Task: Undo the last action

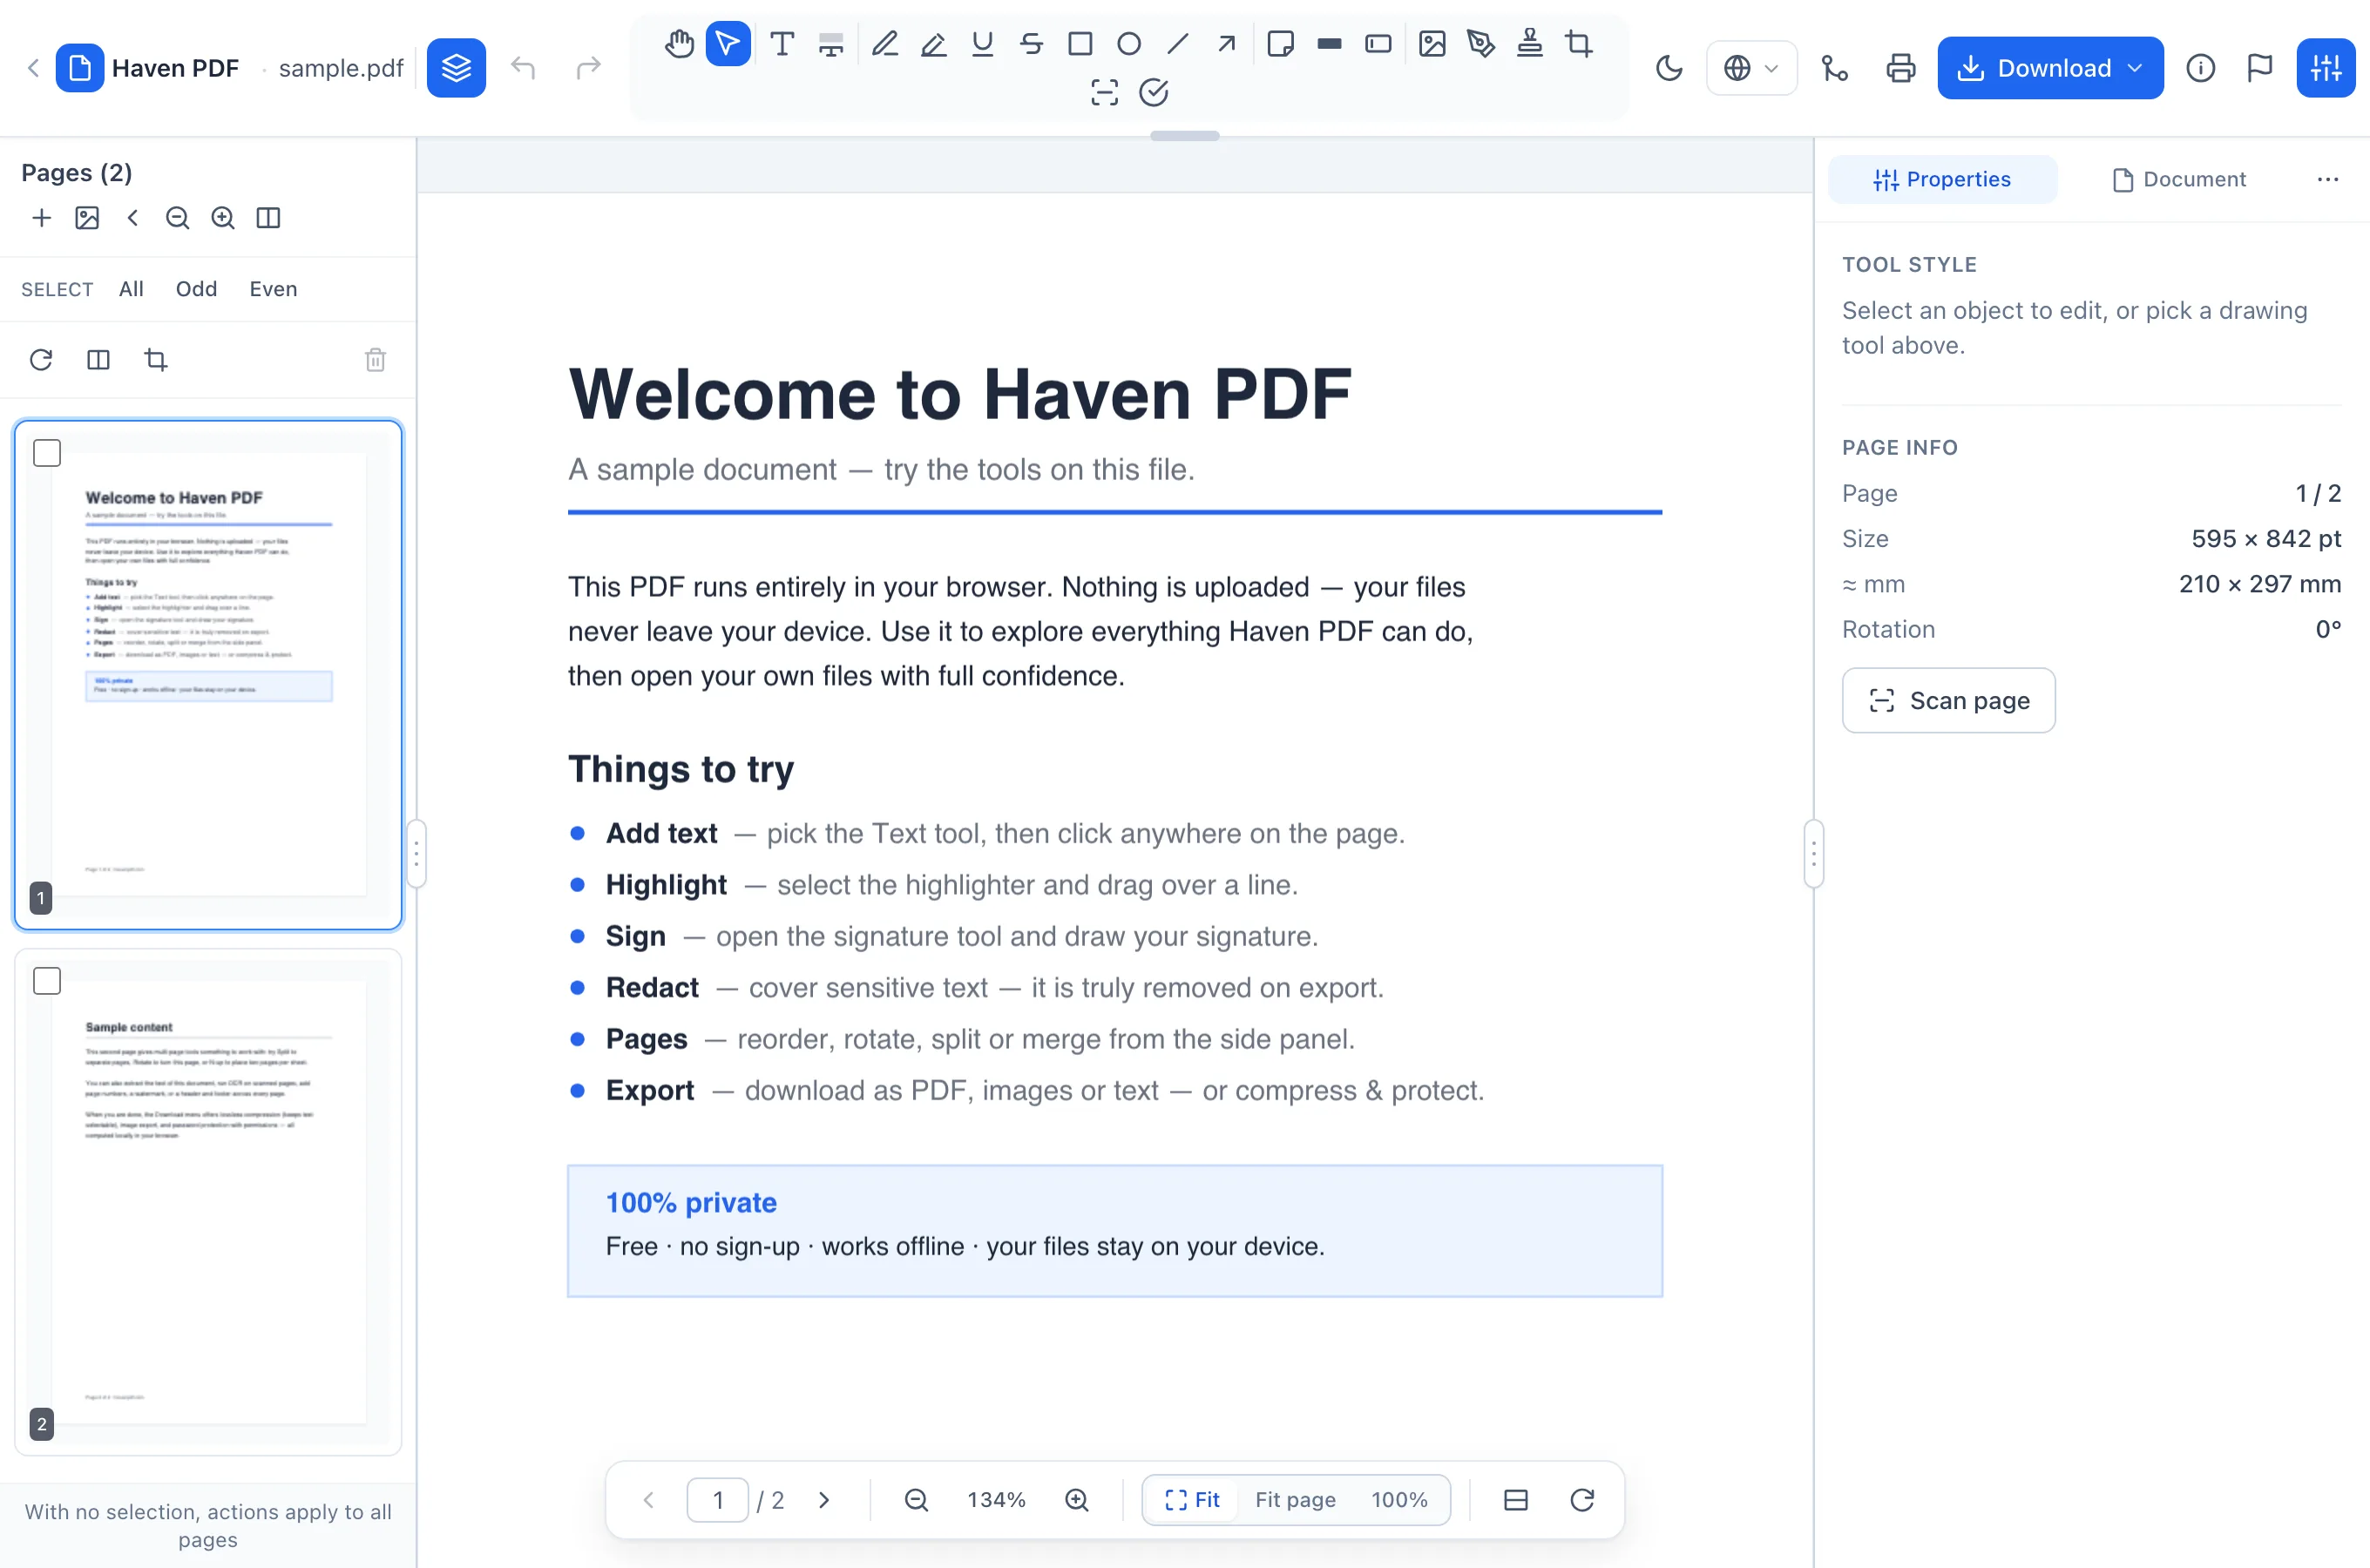Action: [x=523, y=68]
